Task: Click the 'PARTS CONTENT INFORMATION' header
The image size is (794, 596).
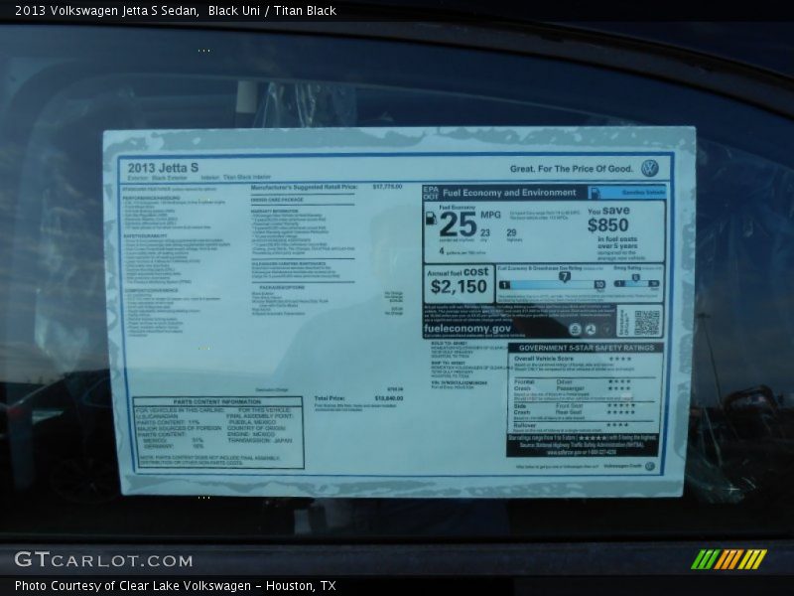Action: [216, 402]
